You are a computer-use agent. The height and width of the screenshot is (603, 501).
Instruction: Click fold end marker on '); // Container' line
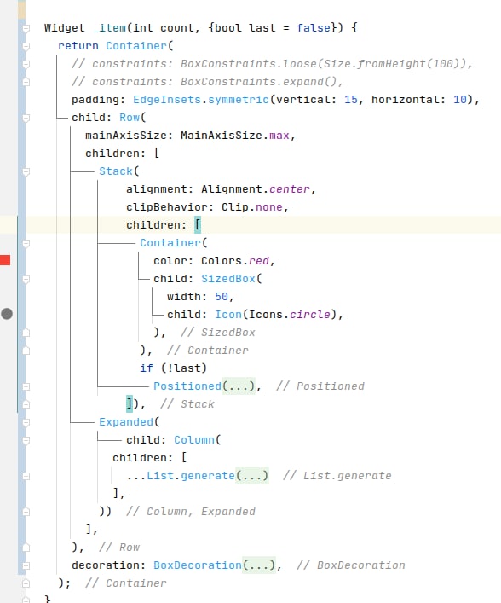pyautogui.click(x=26, y=583)
